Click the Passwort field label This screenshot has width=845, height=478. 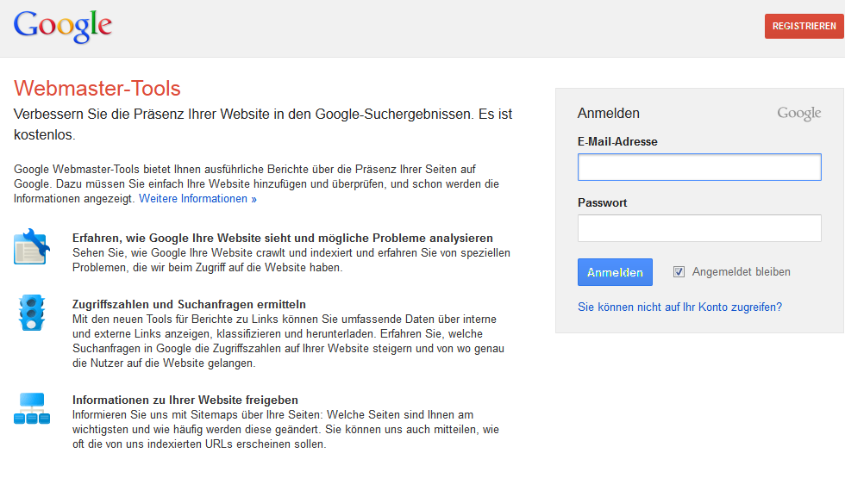point(603,203)
